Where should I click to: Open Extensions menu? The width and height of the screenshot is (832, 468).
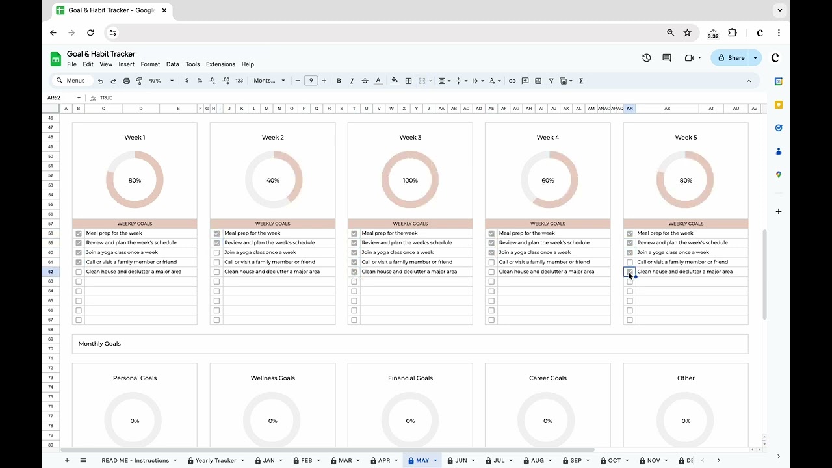click(x=220, y=64)
